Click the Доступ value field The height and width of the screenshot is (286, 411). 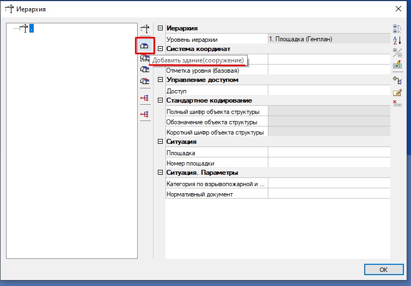click(329, 91)
